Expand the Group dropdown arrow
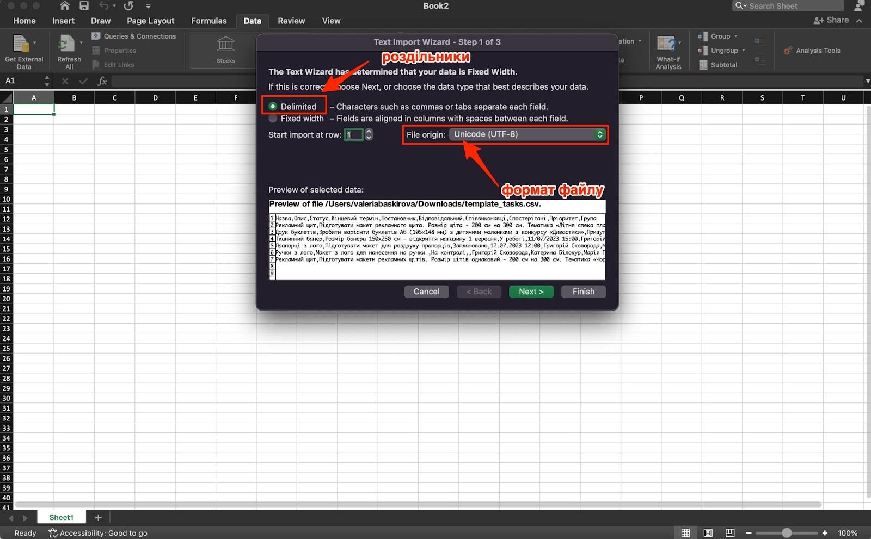 click(x=735, y=36)
